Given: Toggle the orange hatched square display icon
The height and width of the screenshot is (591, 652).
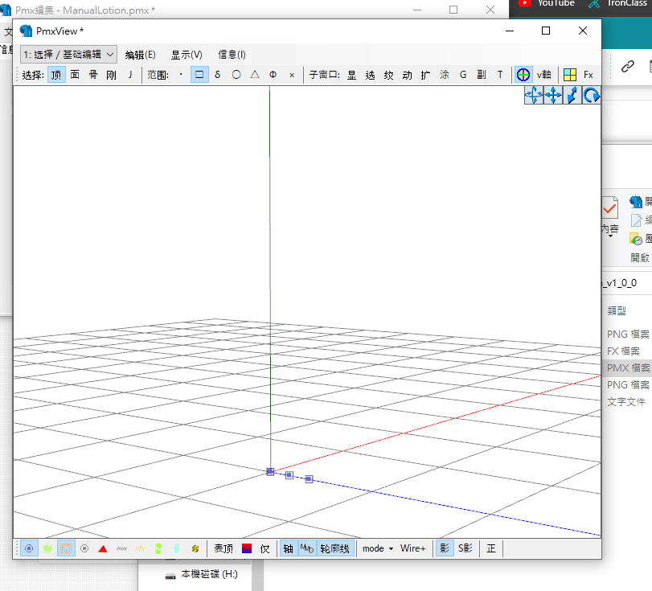Looking at the screenshot, I should coord(66,548).
